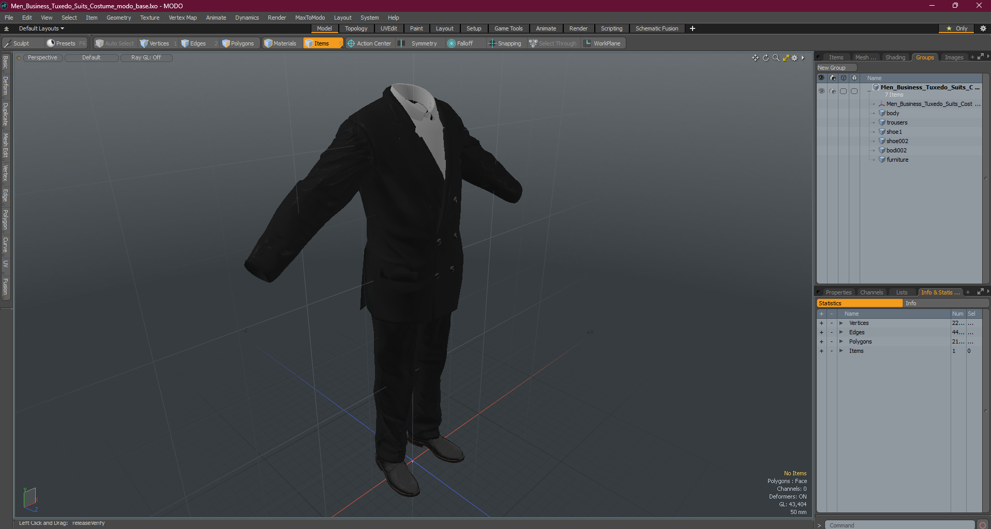Maximize the viewport with expand icon
This screenshot has width=991, height=529.
point(786,58)
